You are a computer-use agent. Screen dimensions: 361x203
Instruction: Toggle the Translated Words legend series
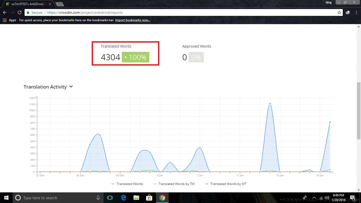coord(127,184)
